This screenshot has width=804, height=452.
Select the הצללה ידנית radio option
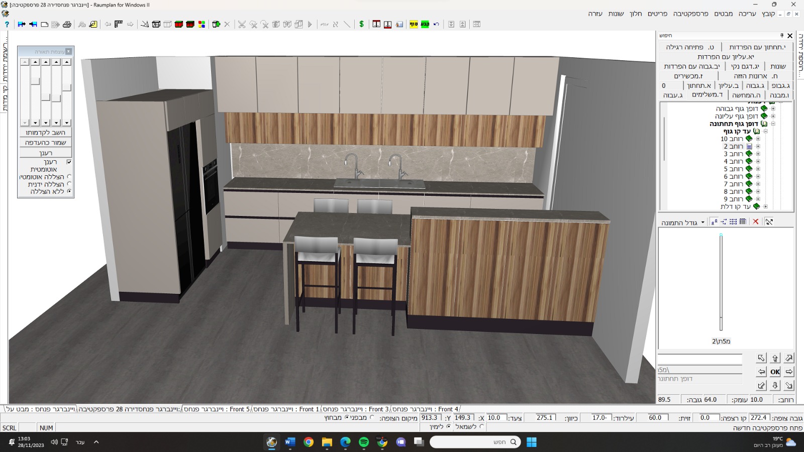point(69,184)
